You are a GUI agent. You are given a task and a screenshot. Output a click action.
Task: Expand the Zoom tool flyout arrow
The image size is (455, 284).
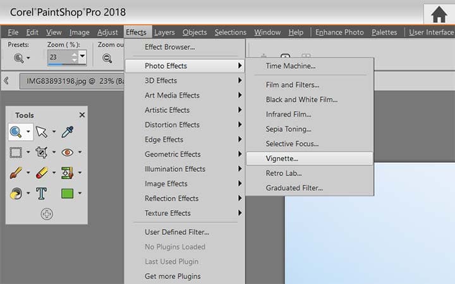[28, 132]
